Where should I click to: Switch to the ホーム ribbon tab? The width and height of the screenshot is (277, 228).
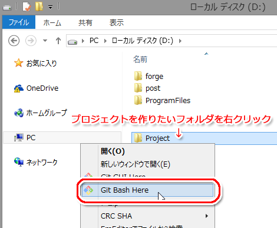tap(52, 22)
